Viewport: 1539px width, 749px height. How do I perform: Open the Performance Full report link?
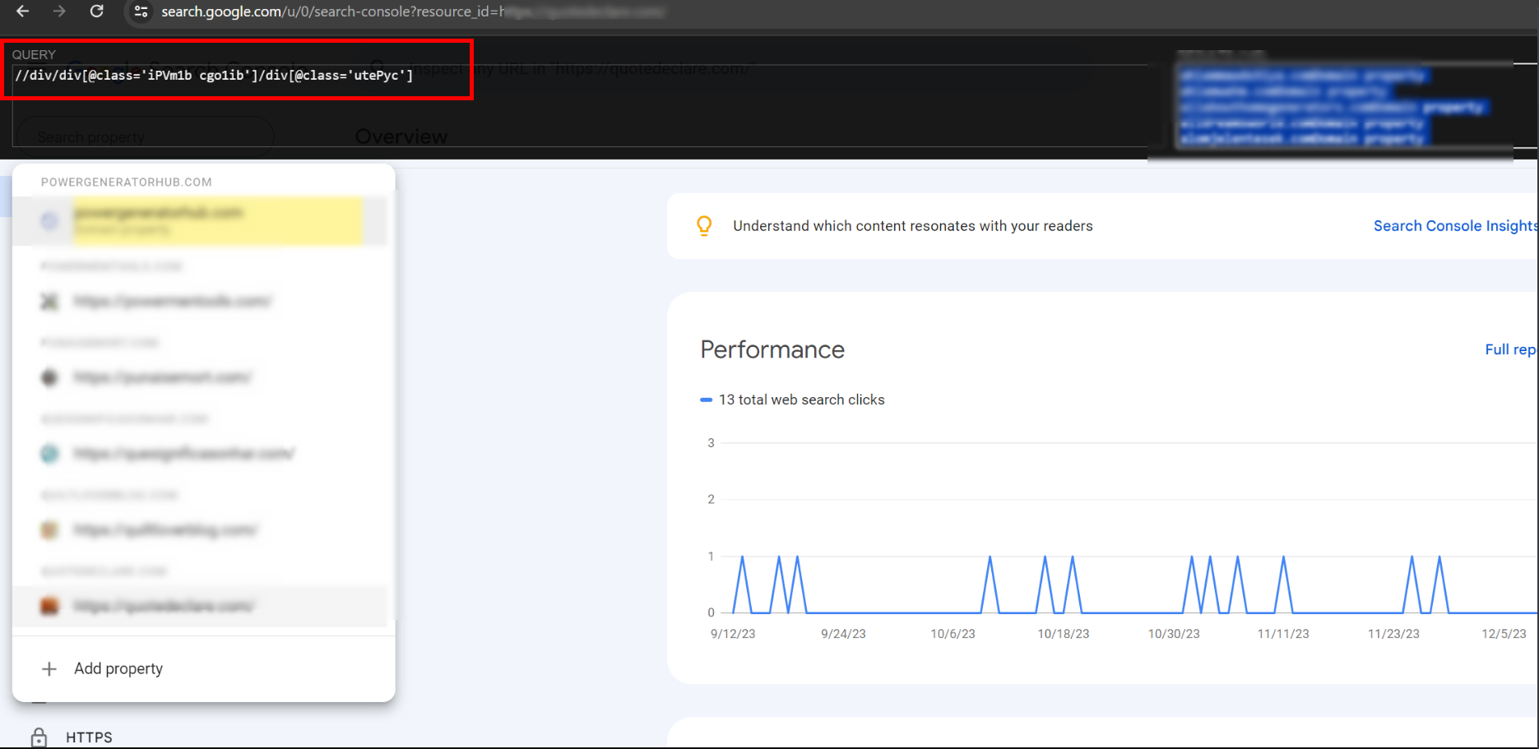pos(1509,349)
